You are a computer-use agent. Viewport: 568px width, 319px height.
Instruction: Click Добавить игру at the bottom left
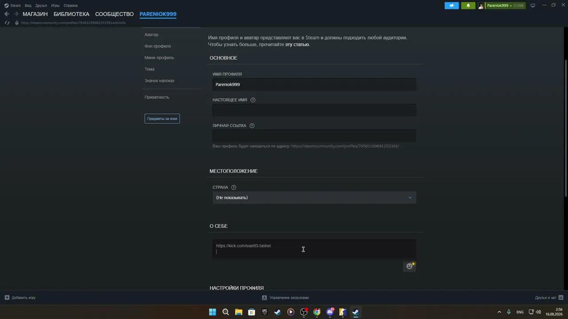click(x=24, y=298)
